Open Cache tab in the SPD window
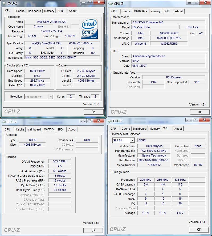 click(126, 129)
